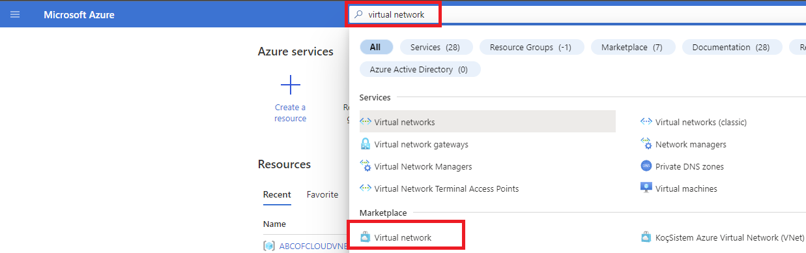
Task: Click the Private DNS zones icon
Action: [x=646, y=166]
